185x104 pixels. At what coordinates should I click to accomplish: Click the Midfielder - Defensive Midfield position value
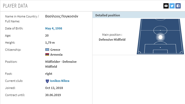pyautogui.click(x=61, y=64)
